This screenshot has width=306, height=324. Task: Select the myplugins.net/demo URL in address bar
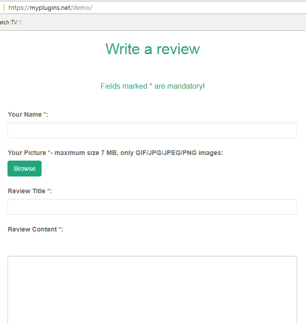pyautogui.click(x=50, y=7)
